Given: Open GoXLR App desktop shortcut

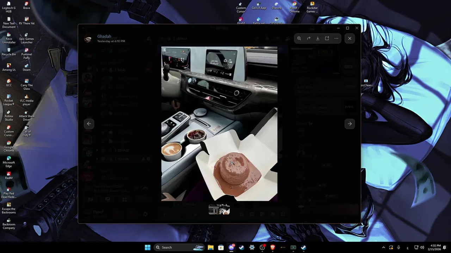Looking at the screenshot, I should click(x=259, y=6).
